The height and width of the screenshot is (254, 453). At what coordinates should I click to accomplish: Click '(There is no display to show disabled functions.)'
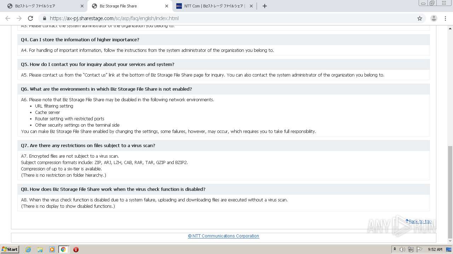click(x=68, y=206)
